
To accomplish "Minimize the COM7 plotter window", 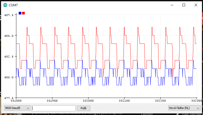I will tap(172, 5).
